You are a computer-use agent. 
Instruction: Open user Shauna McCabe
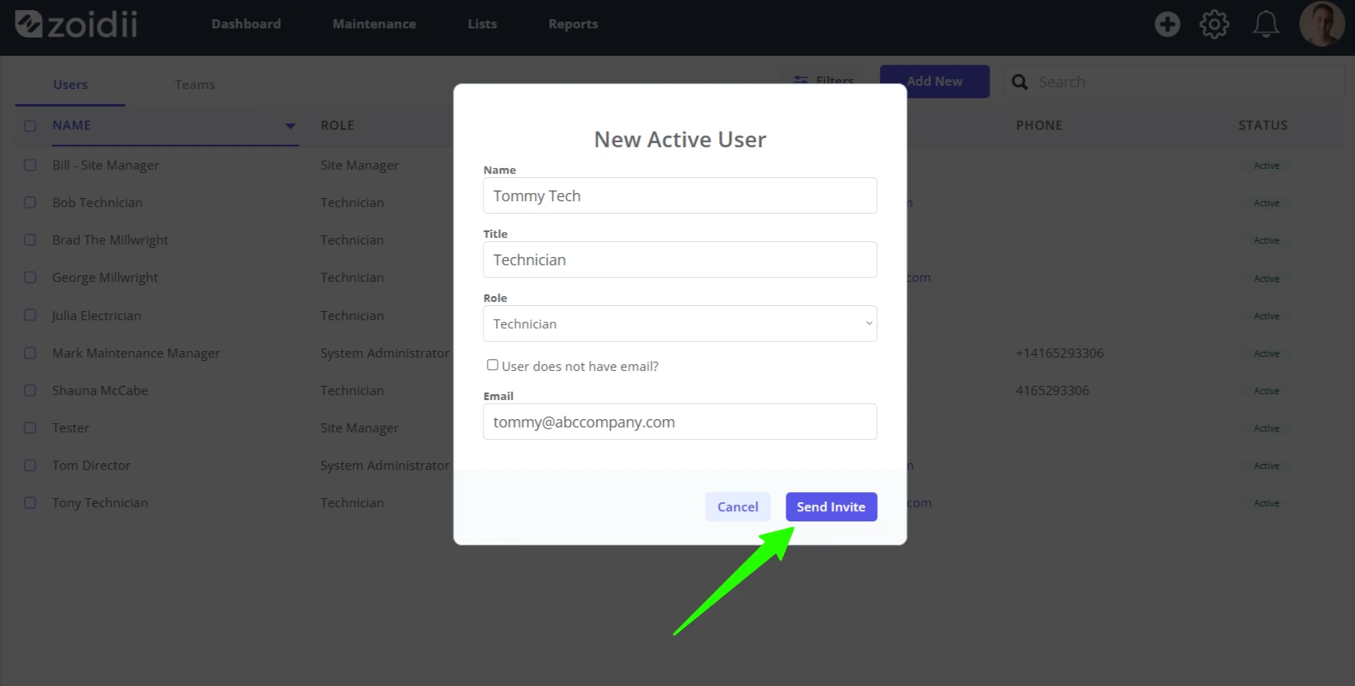pyautogui.click(x=100, y=391)
